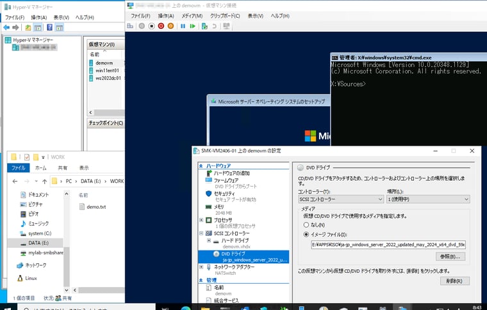Click the Revert arrow icon in VM toolbar
Image resolution: width=487 pixels, height=310 pixels.
click(214, 26)
